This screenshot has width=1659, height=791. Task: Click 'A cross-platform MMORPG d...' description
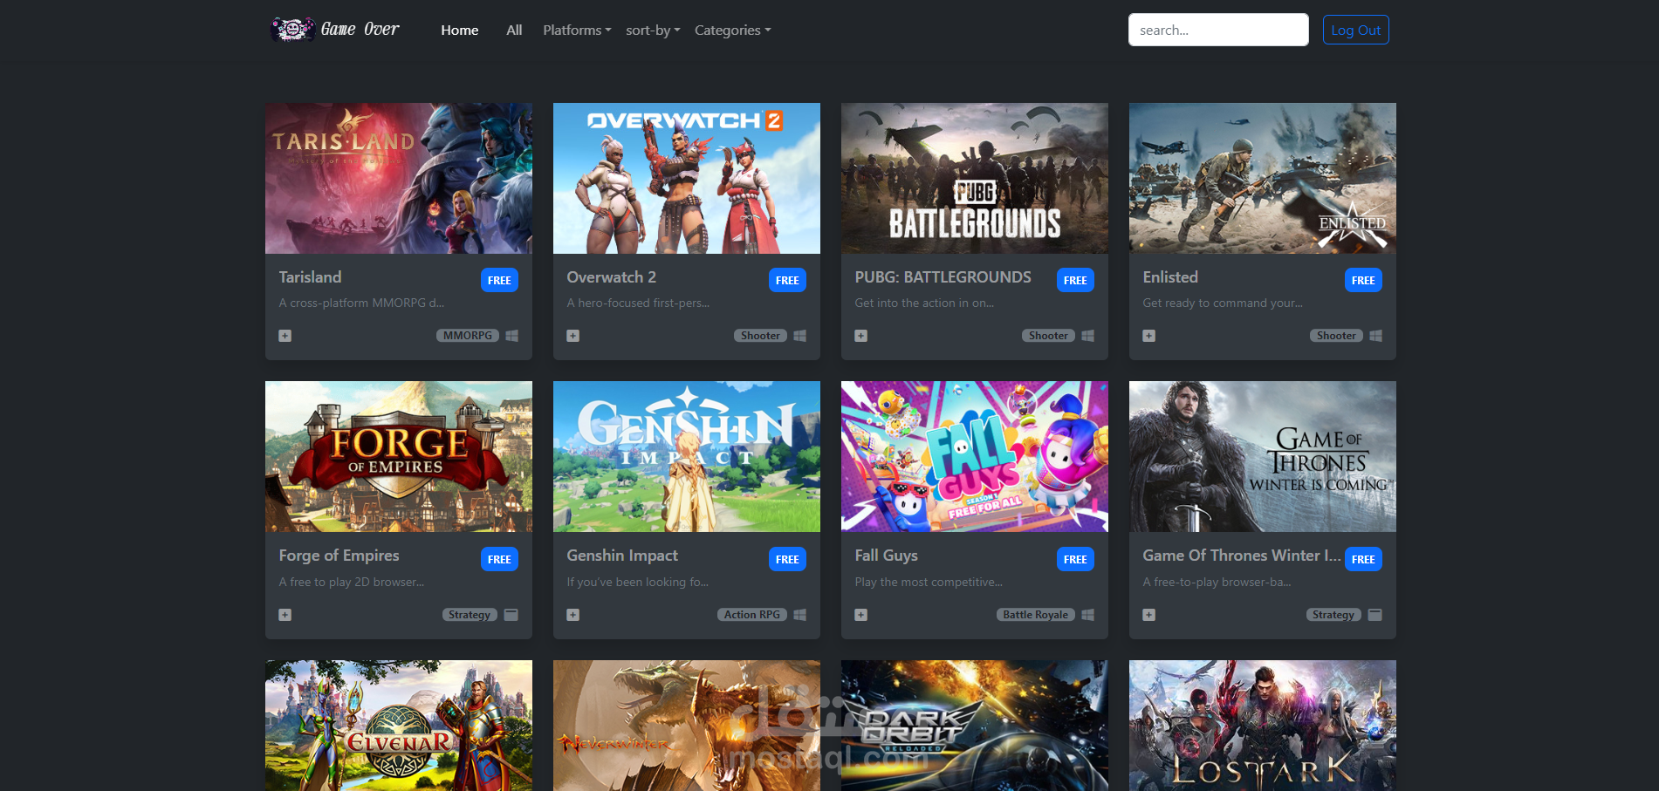pyautogui.click(x=361, y=303)
